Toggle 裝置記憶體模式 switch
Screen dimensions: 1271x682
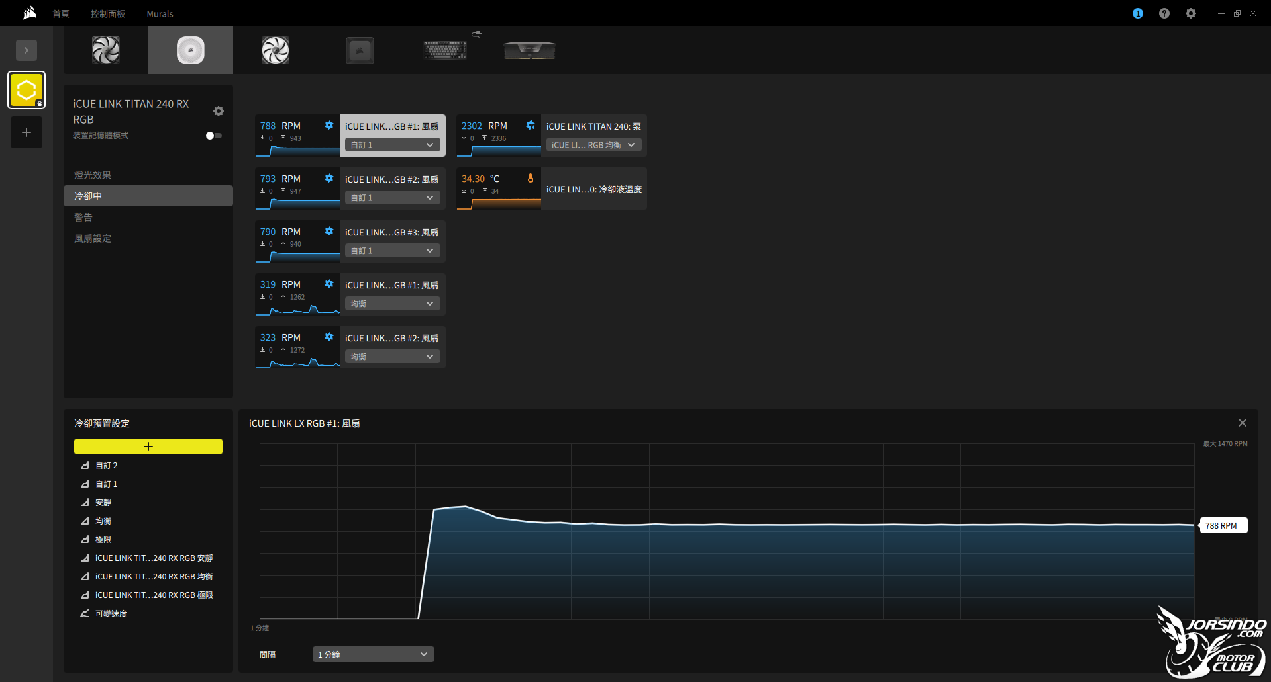coord(213,136)
